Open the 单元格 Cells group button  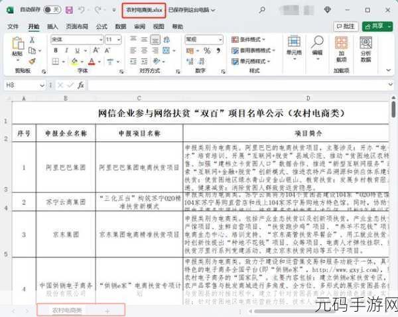(x=294, y=48)
